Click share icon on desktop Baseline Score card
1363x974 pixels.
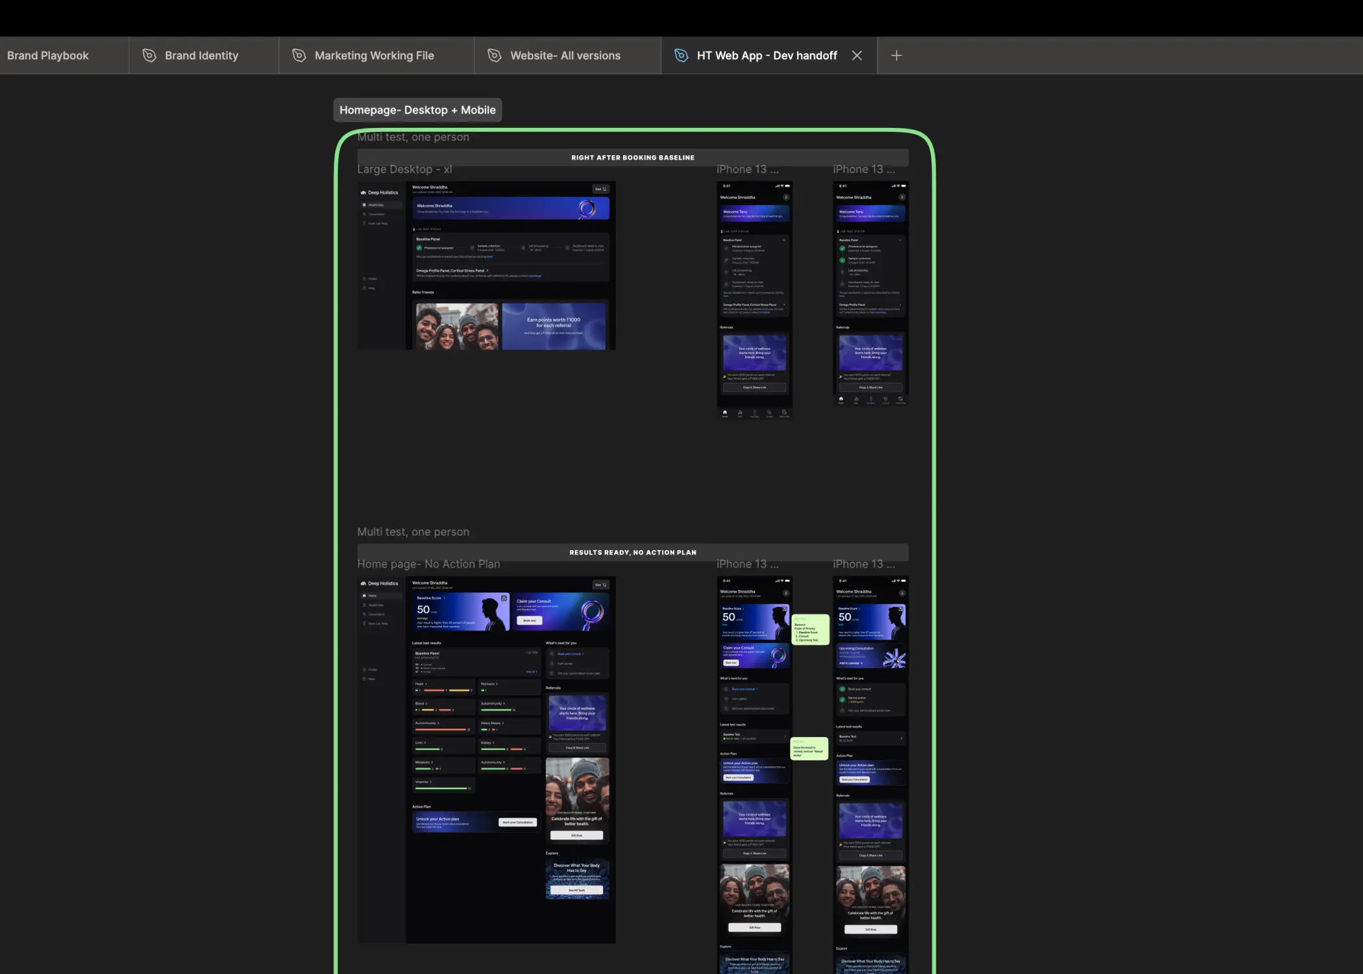coord(504,598)
